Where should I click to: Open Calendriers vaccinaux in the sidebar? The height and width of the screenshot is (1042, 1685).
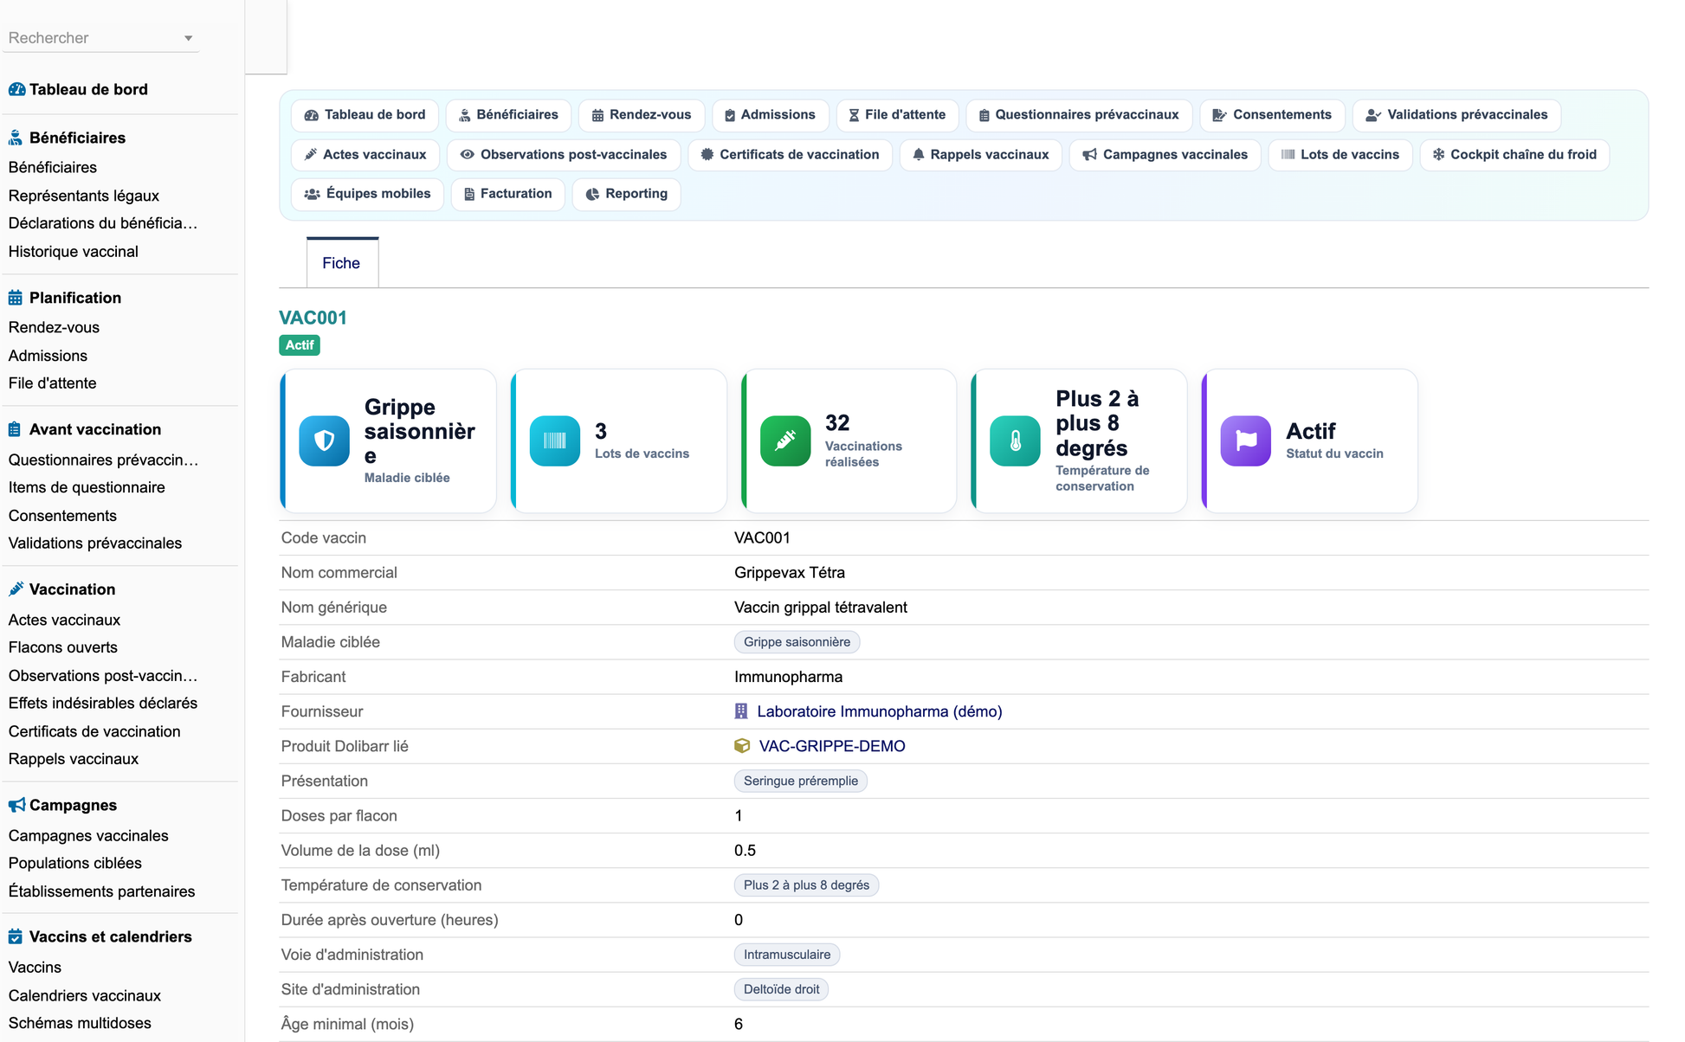84,995
